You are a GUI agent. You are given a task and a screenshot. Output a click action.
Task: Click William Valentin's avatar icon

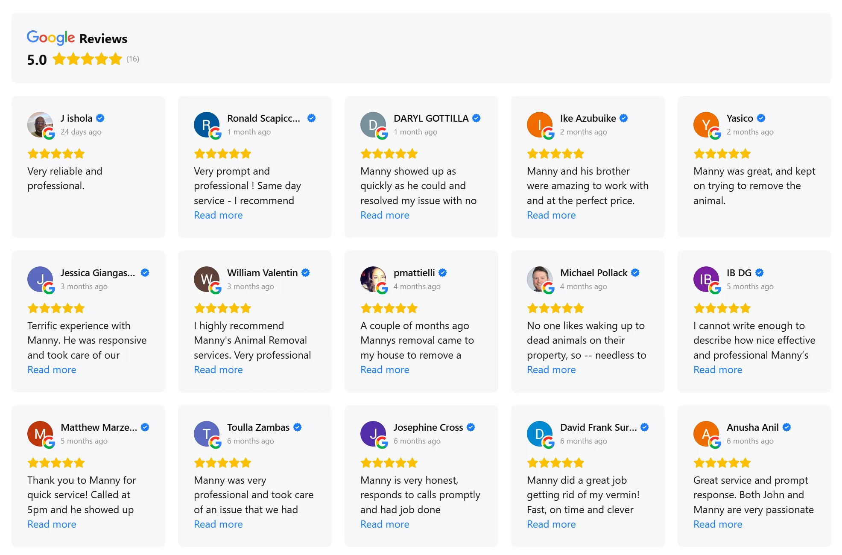[x=206, y=279]
